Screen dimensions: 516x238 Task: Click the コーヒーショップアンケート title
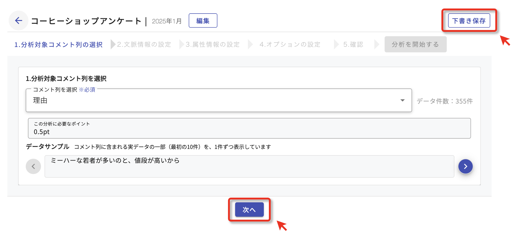pos(86,21)
